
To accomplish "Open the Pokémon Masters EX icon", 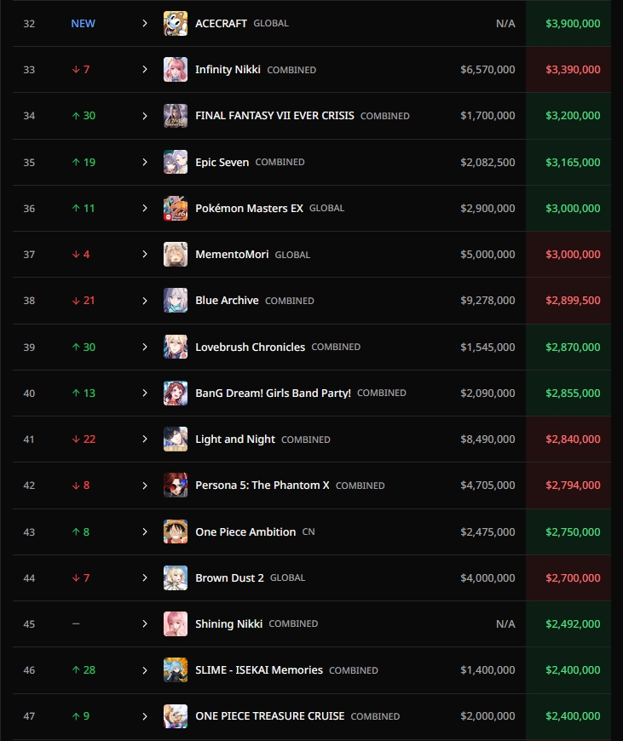I will tap(176, 209).
